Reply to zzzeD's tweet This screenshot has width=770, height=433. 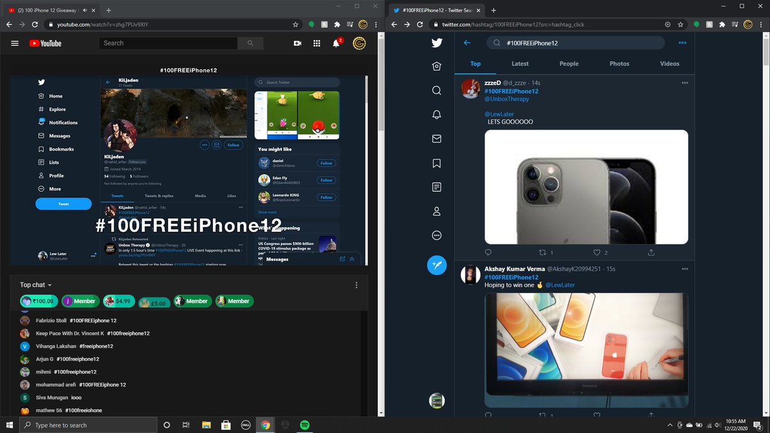(x=488, y=253)
